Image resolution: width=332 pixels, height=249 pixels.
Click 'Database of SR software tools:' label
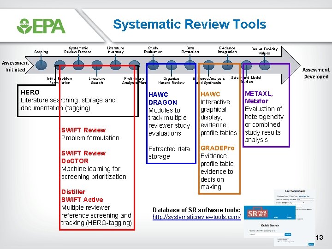[197, 210]
